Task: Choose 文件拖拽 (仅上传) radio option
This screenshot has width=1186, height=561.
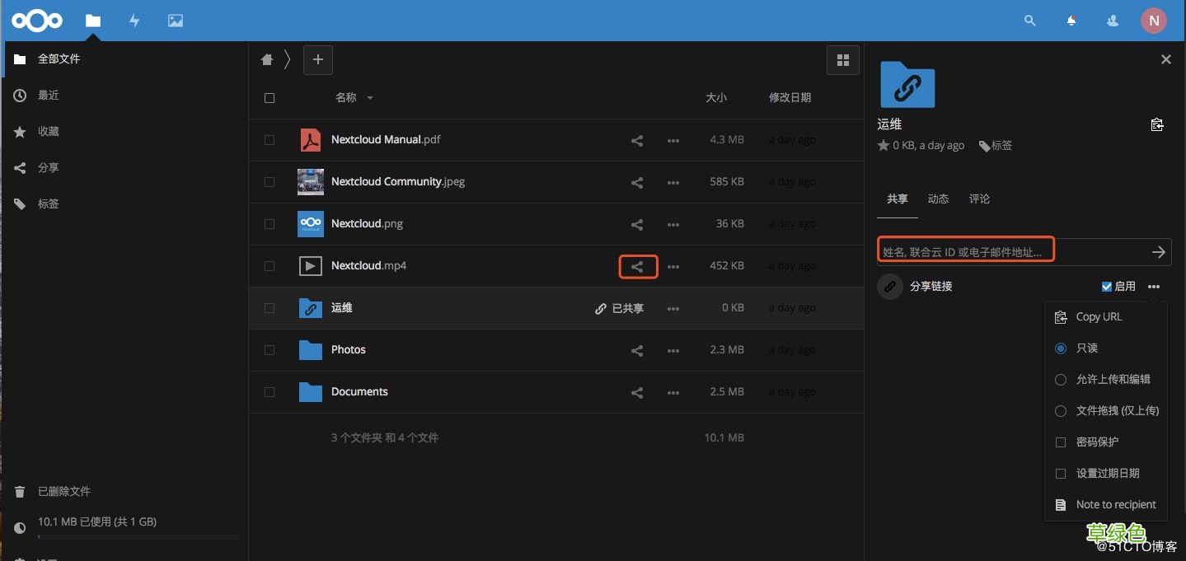Action: [x=1061, y=411]
